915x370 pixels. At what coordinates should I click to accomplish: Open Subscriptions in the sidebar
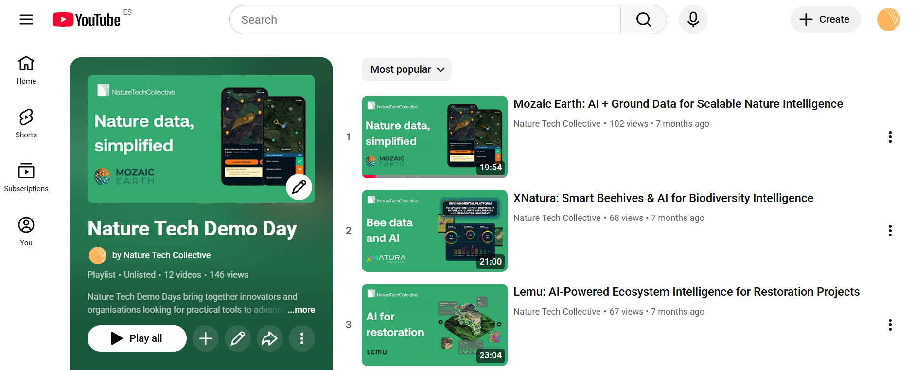tap(26, 178)
